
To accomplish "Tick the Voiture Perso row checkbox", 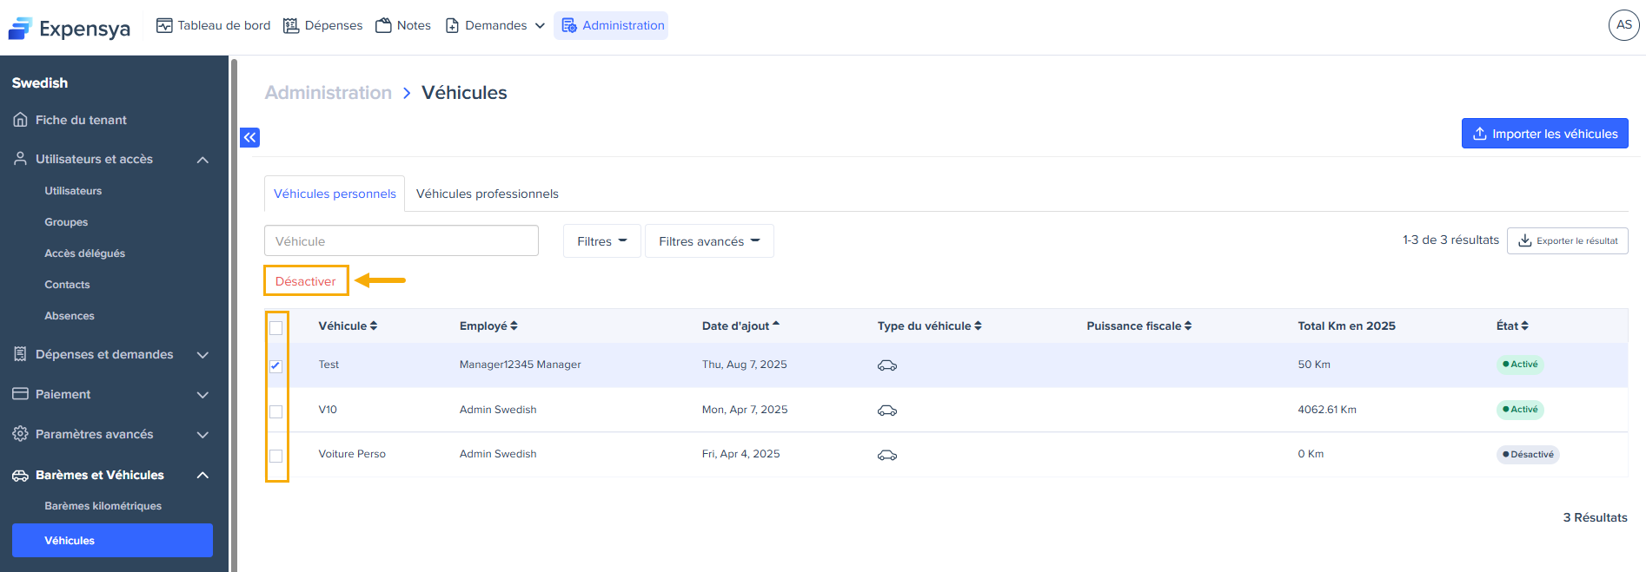I will click(275, 456).
